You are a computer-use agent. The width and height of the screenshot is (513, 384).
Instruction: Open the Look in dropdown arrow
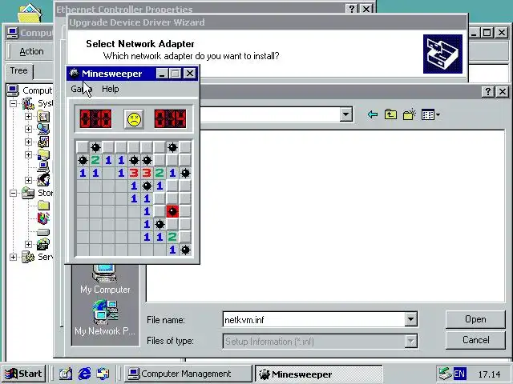tap(345, 114)
